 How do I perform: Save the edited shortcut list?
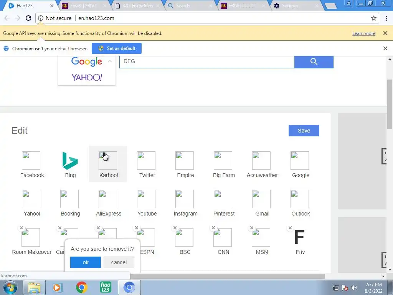click(x=304, y=131)
